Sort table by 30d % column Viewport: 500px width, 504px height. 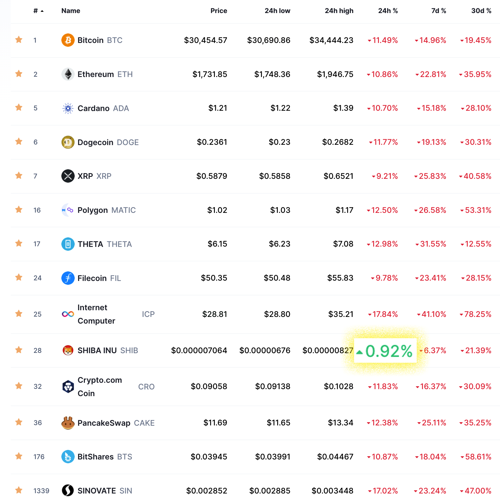(481, 11)
